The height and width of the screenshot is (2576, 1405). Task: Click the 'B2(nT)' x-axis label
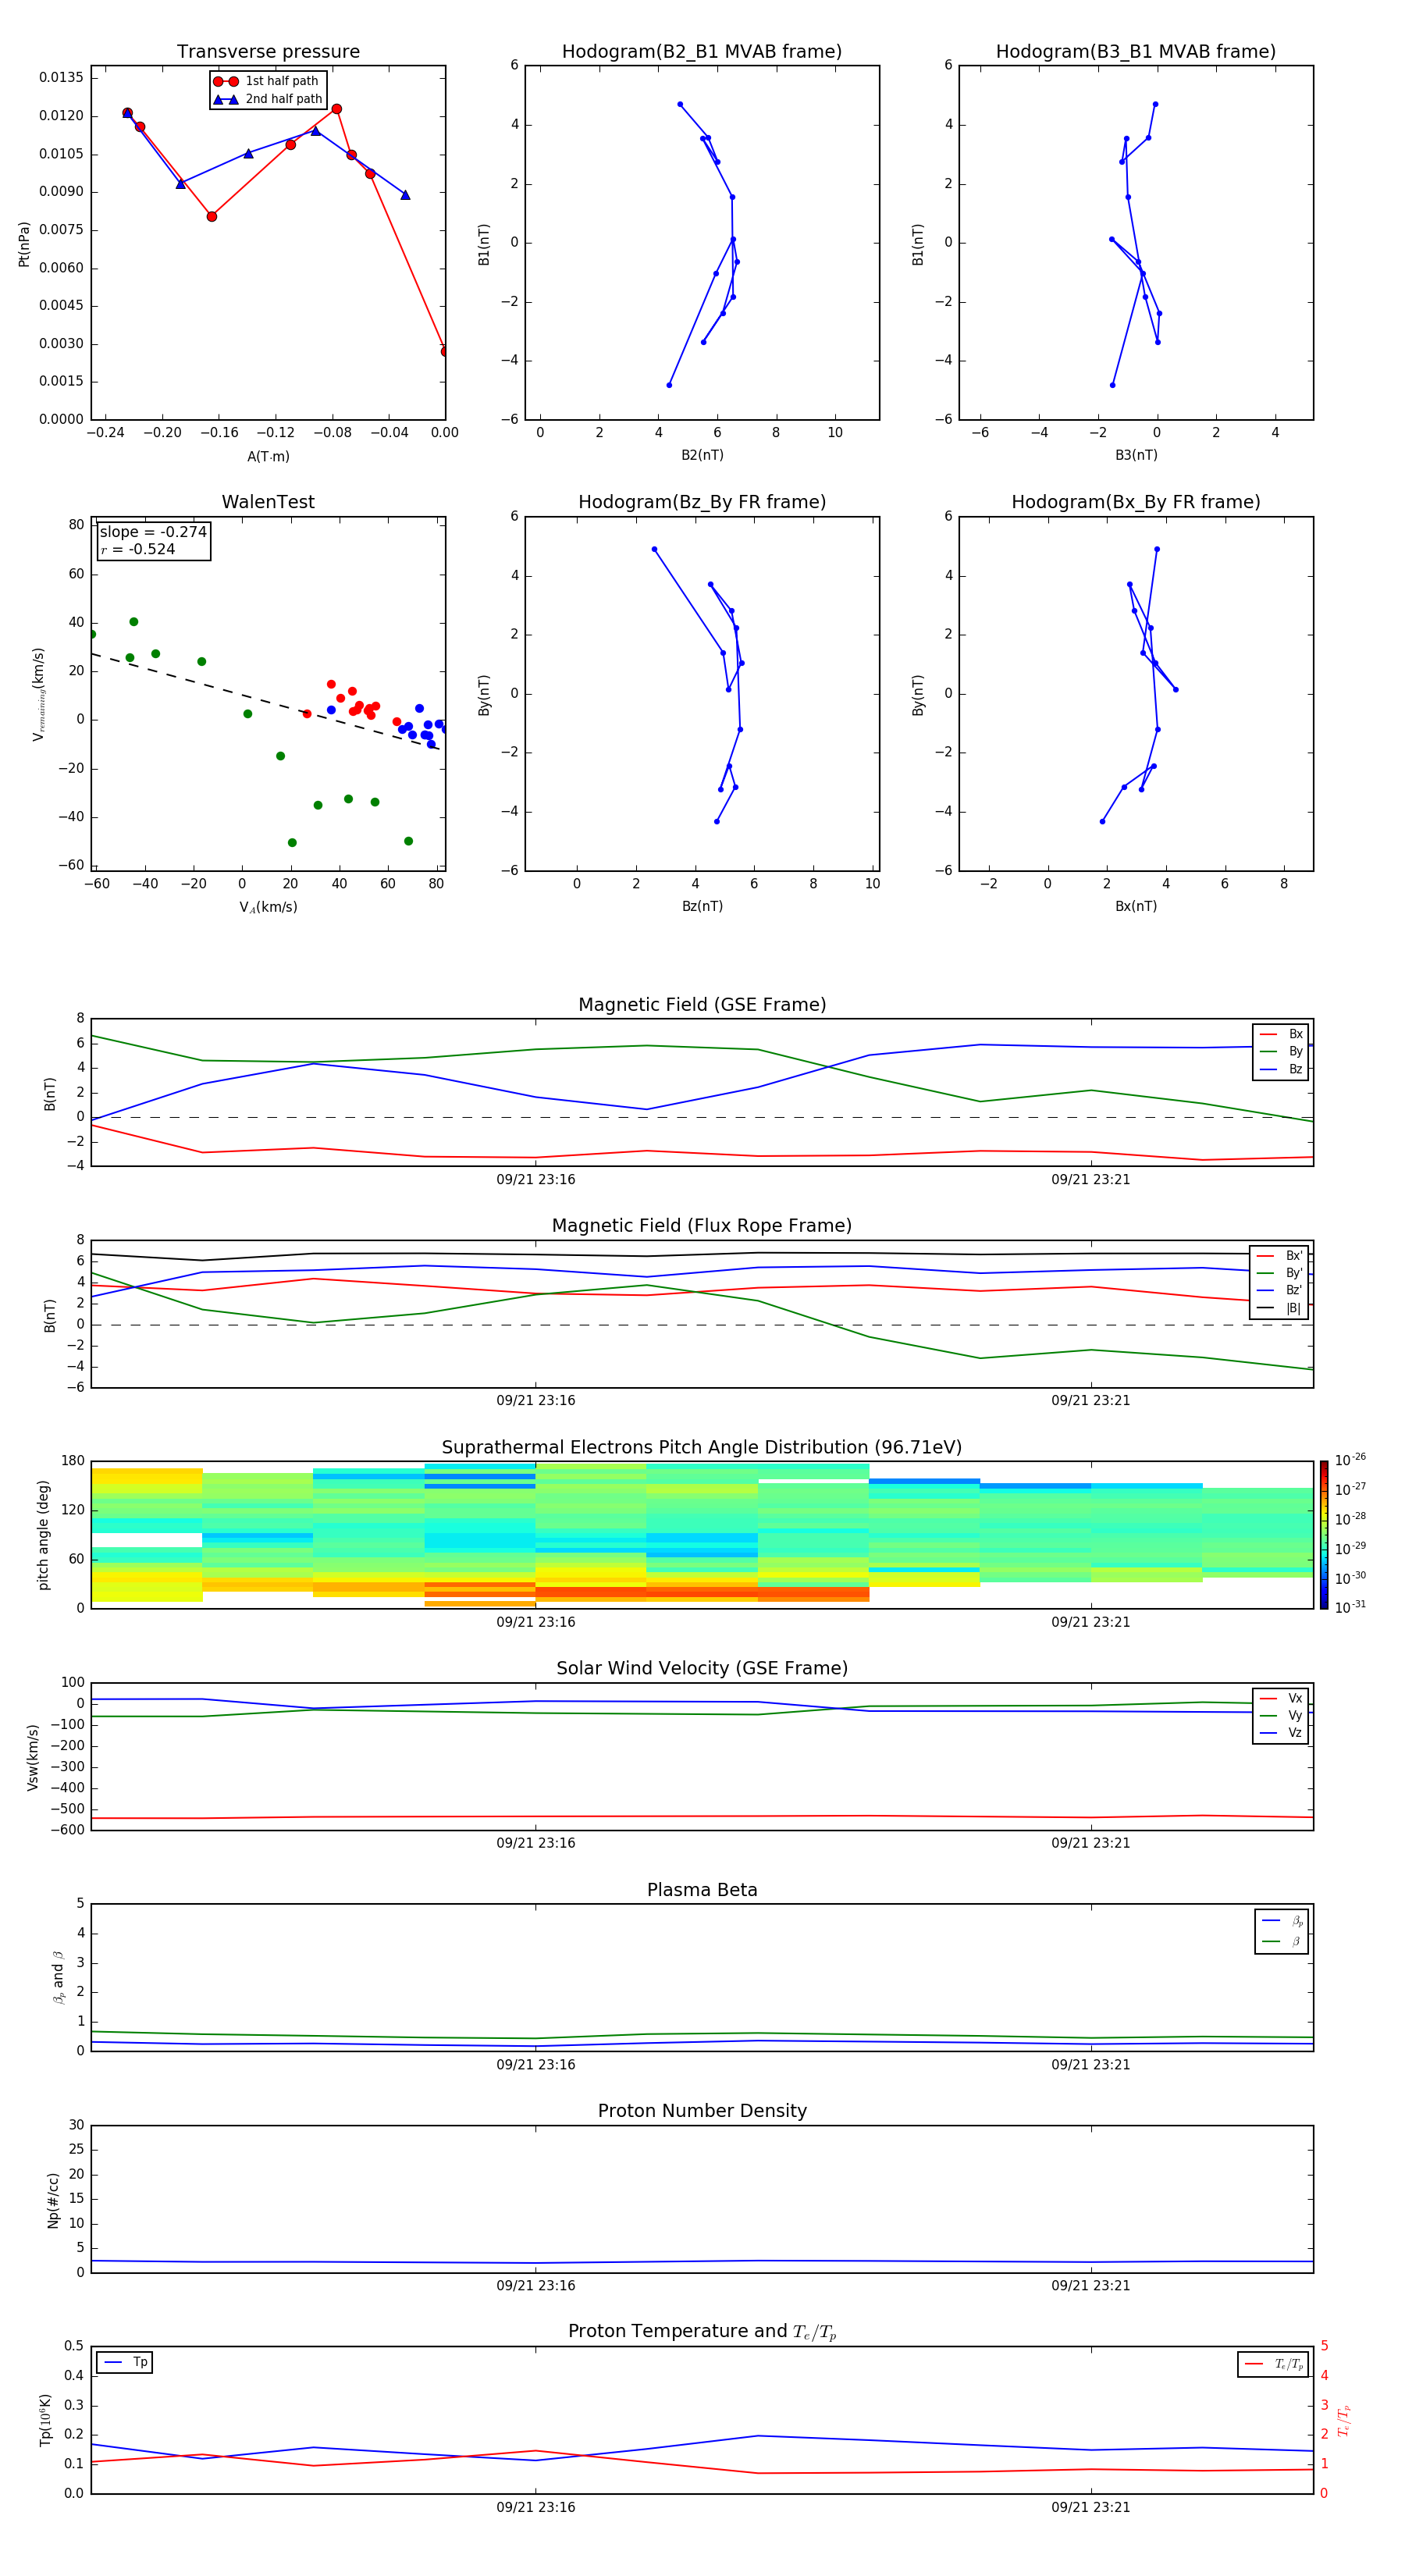point(702,455)
